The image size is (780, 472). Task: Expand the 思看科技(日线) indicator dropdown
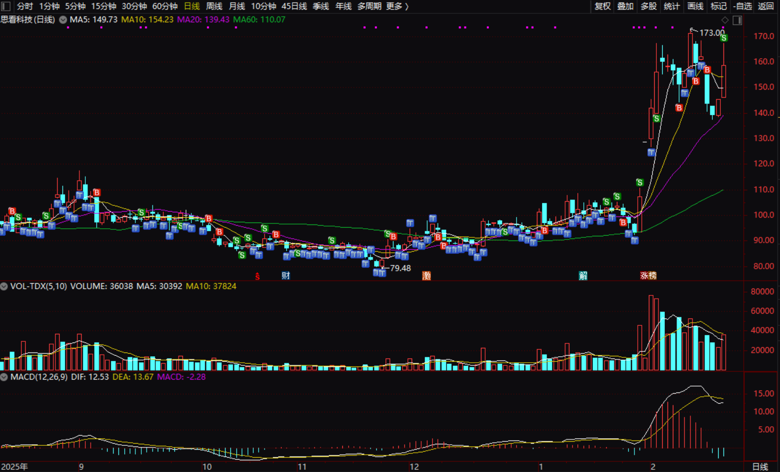[63, 20]
